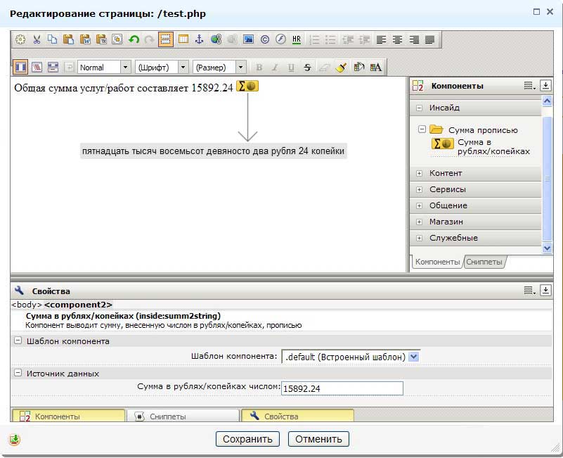Screen dimensions: 563x458
Task: Click the Cut scissors icon
Action: tap(37, 39)
